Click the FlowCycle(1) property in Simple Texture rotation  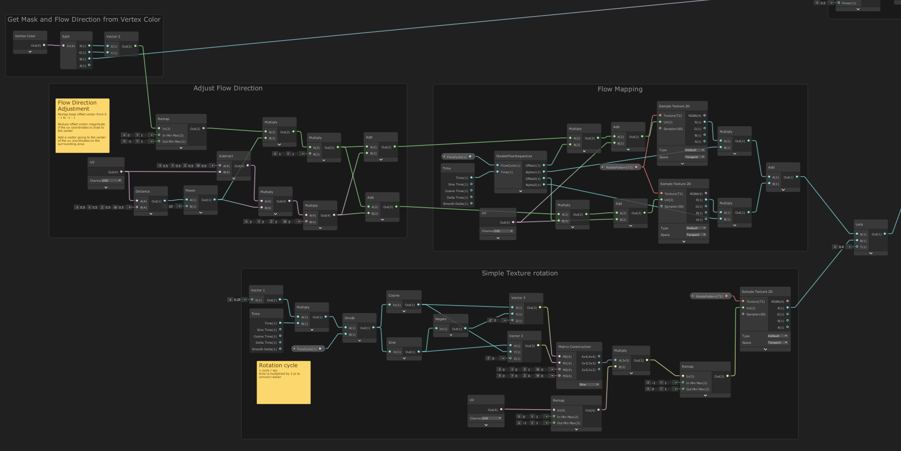pyautogui.click(x=308, y=349)
